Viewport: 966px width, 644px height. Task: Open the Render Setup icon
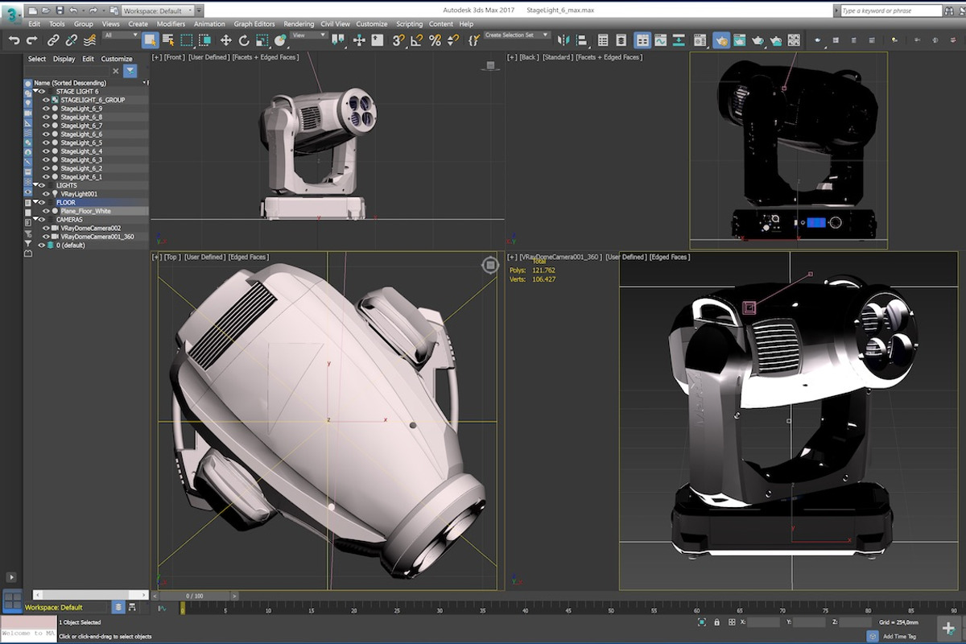[721, 40]
